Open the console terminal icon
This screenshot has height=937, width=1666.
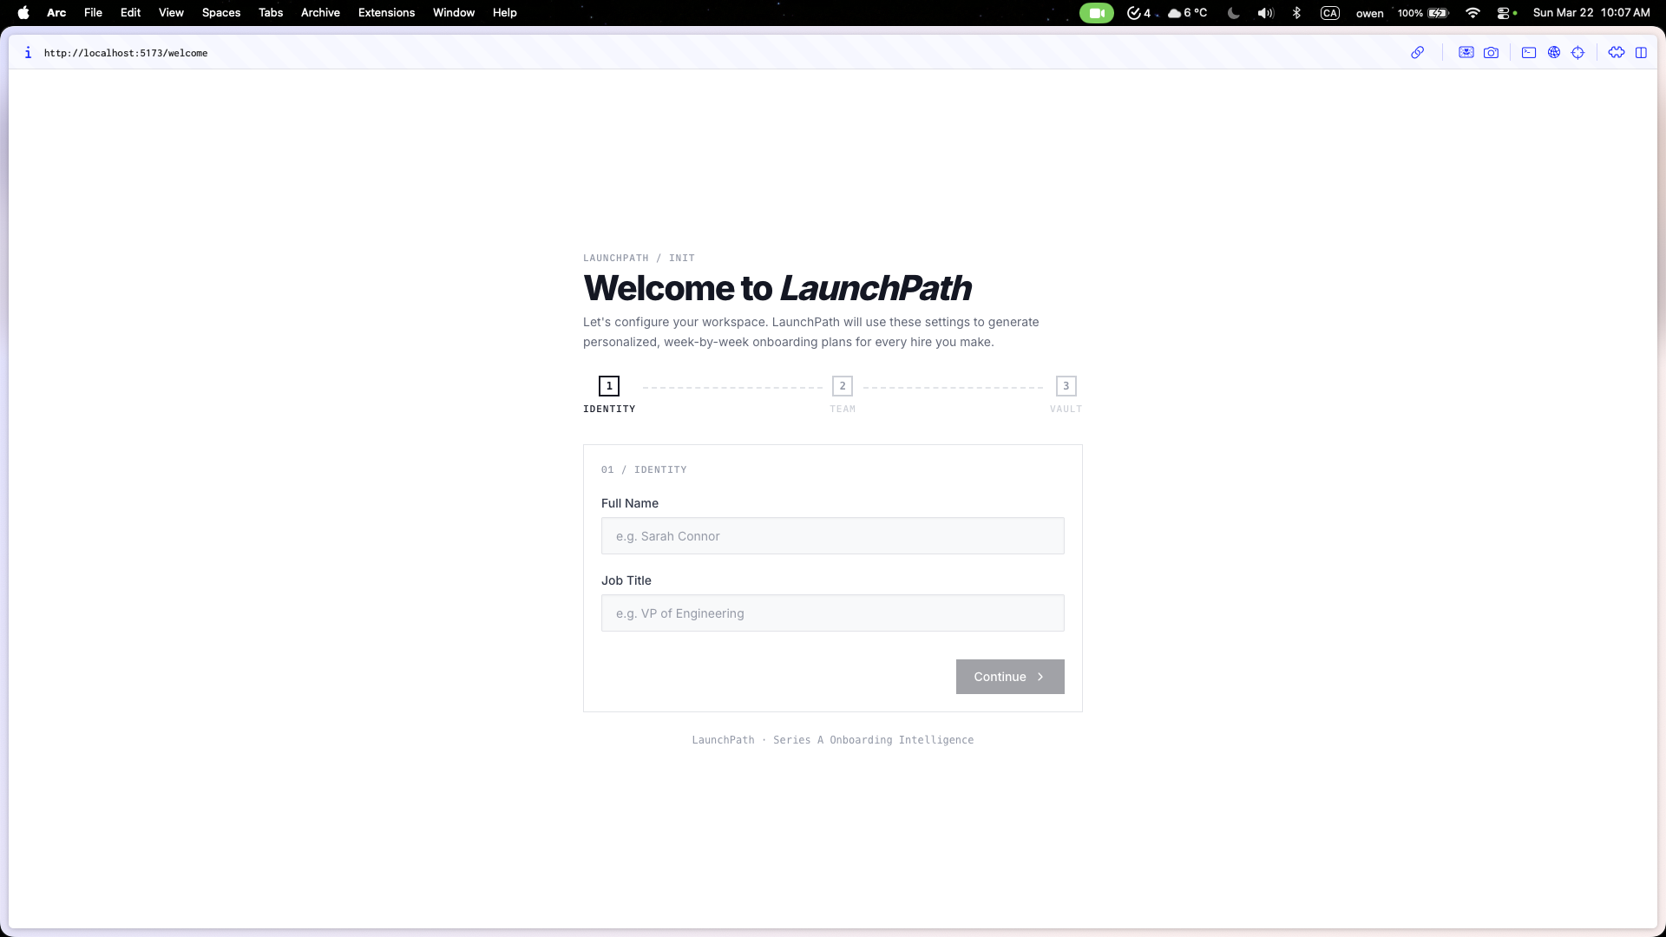tap(1529, 53)
